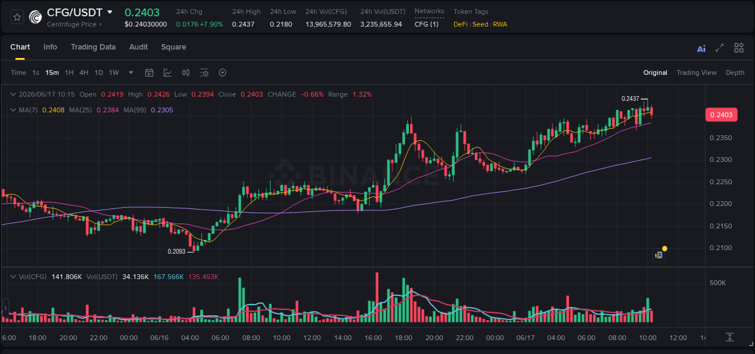Select the 15m interval
This screenshot has height=354, width=755.
tap(52, 72)
